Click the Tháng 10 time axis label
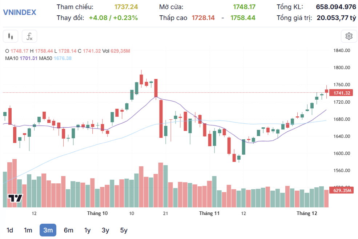Screen dimensions: 358x239 click(x=97, y=214)
